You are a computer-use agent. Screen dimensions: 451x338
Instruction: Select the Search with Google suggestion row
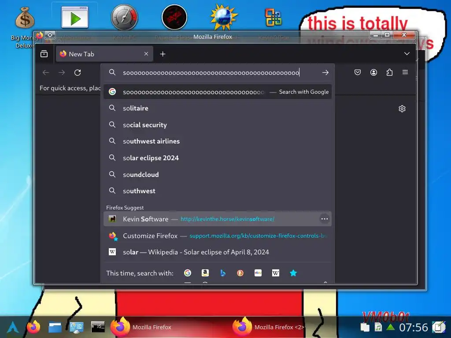pyautogui.click(x=218, y=92)
